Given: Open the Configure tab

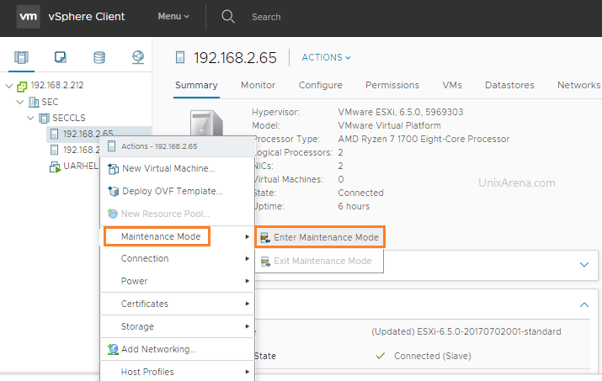Looking at the screenshot, I should pos(321,85).
